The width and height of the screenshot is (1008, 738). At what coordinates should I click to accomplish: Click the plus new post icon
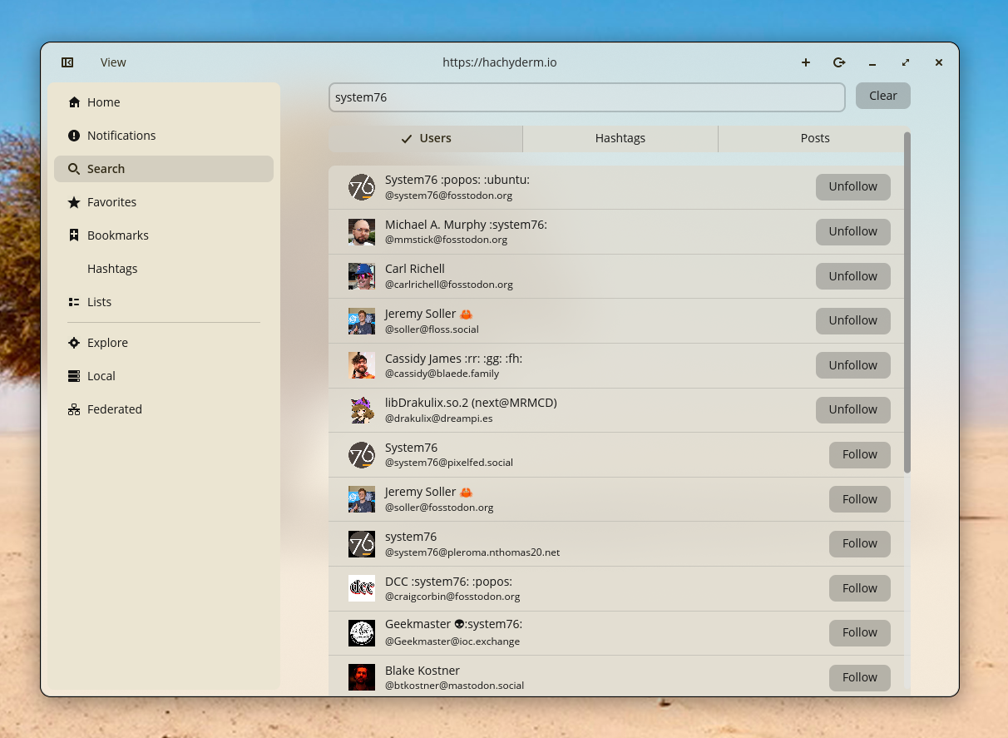point(806,62)
